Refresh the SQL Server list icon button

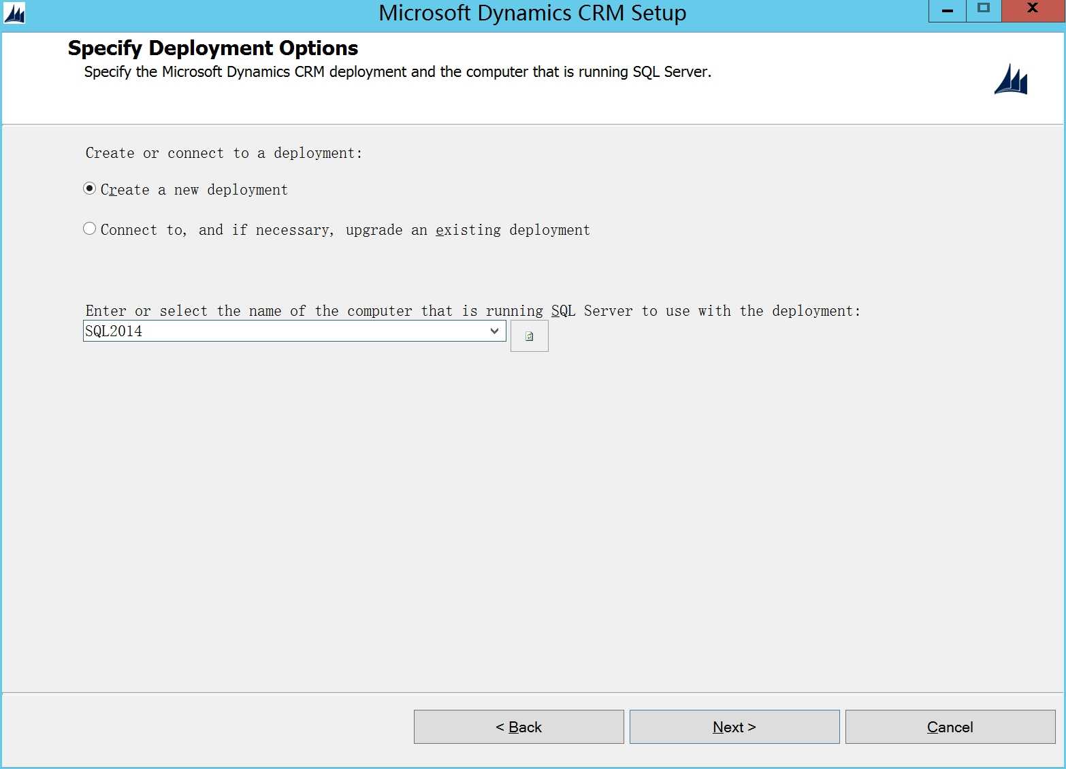click(529, 336)
